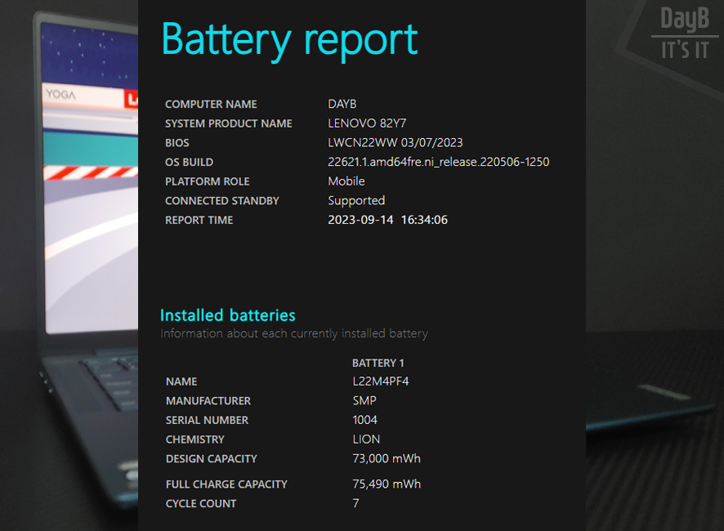Click the installed battery information subtitle
This screenshot has width=724, height=531.
[x=293, y=333]
